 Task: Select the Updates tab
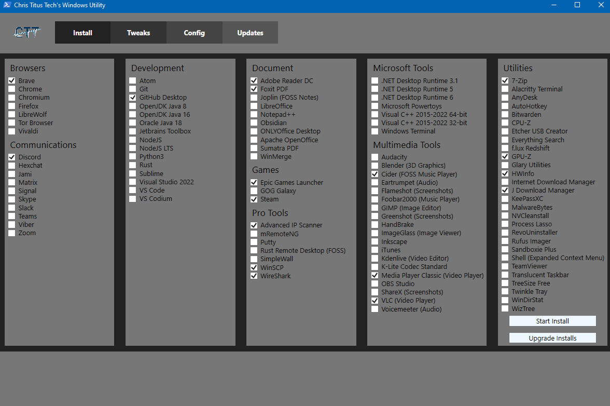coord(250,33)
